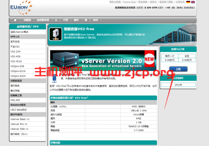Select vServer SSD v1 in sidebar
The width and height of the screenshot is (209, 146).
pyautogui.click(x=19, y=129)
